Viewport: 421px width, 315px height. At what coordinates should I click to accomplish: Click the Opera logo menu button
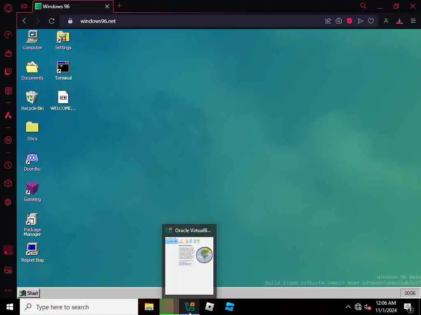pyautogui.click(x=8, y=8)
